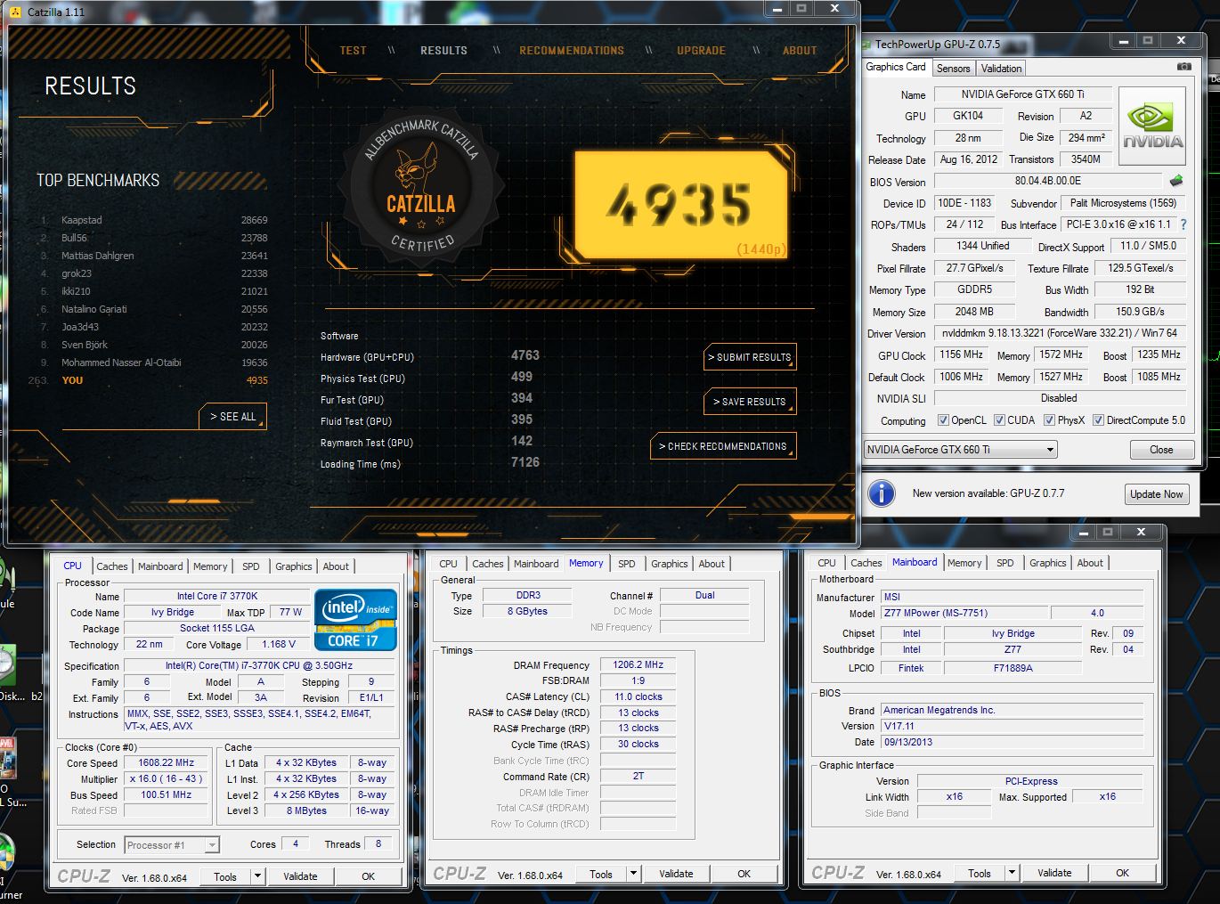This screenshot has width=1220, height=904.
Task: Click SAVE RESULTS button
Action: (750, 402)
